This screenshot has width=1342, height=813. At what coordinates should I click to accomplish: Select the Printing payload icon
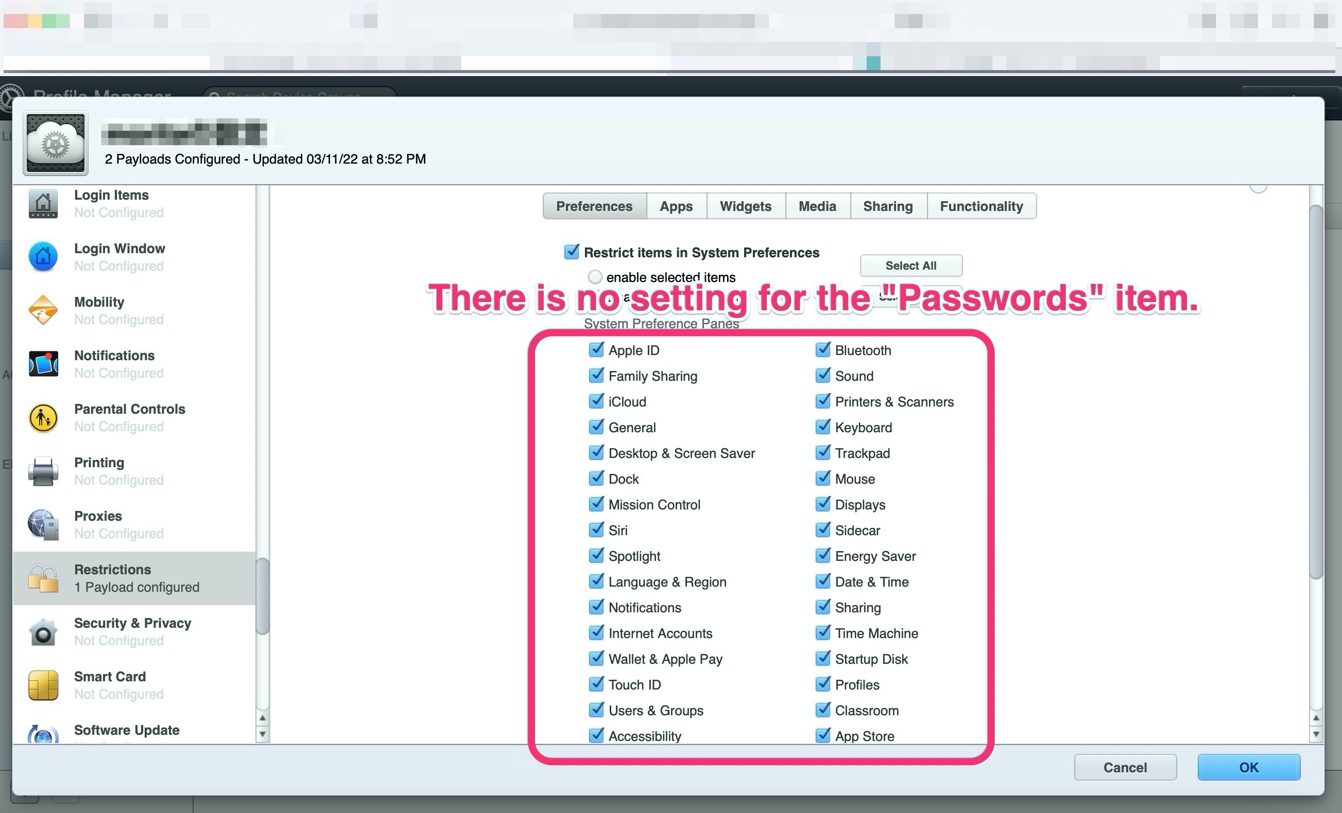43,471
